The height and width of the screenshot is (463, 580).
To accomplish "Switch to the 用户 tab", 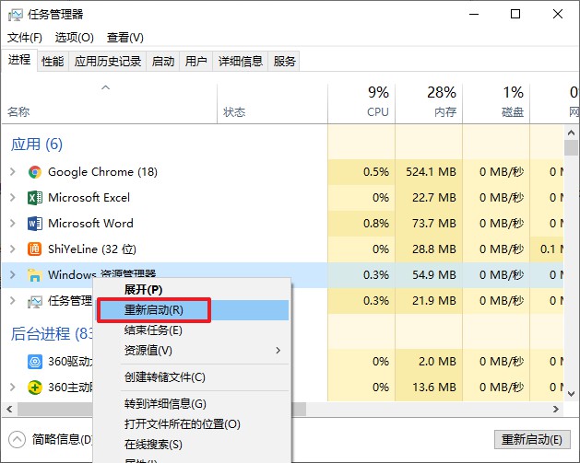I will 196,62.
